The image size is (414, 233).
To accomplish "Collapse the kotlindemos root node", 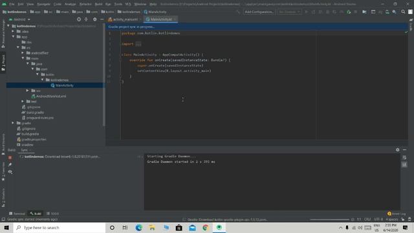I will 8,26.
